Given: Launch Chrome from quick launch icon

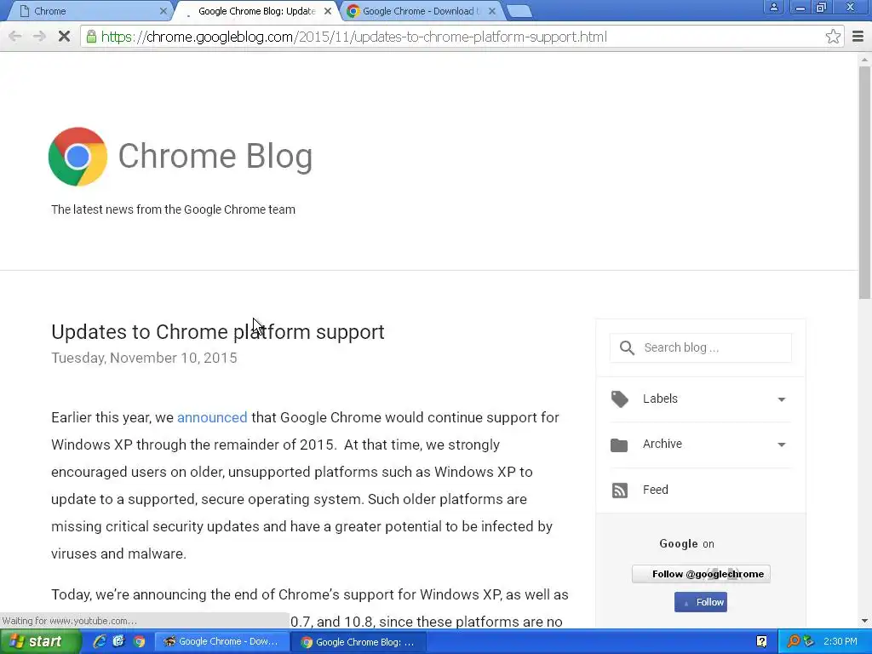Looking at the screenshot, I should [139, 641].
